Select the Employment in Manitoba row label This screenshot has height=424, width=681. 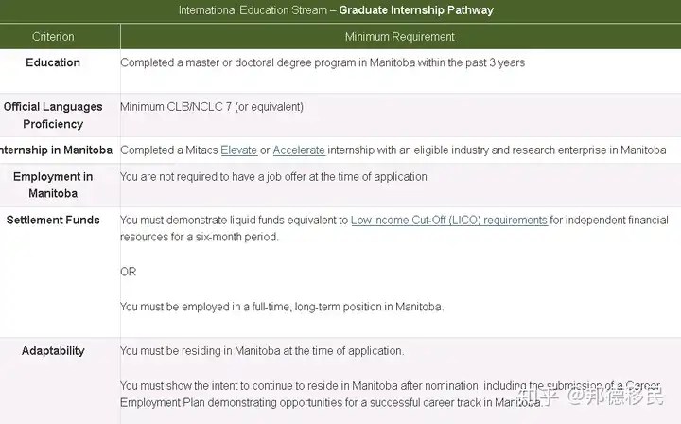pyautogui.click(x=53, y=185)
